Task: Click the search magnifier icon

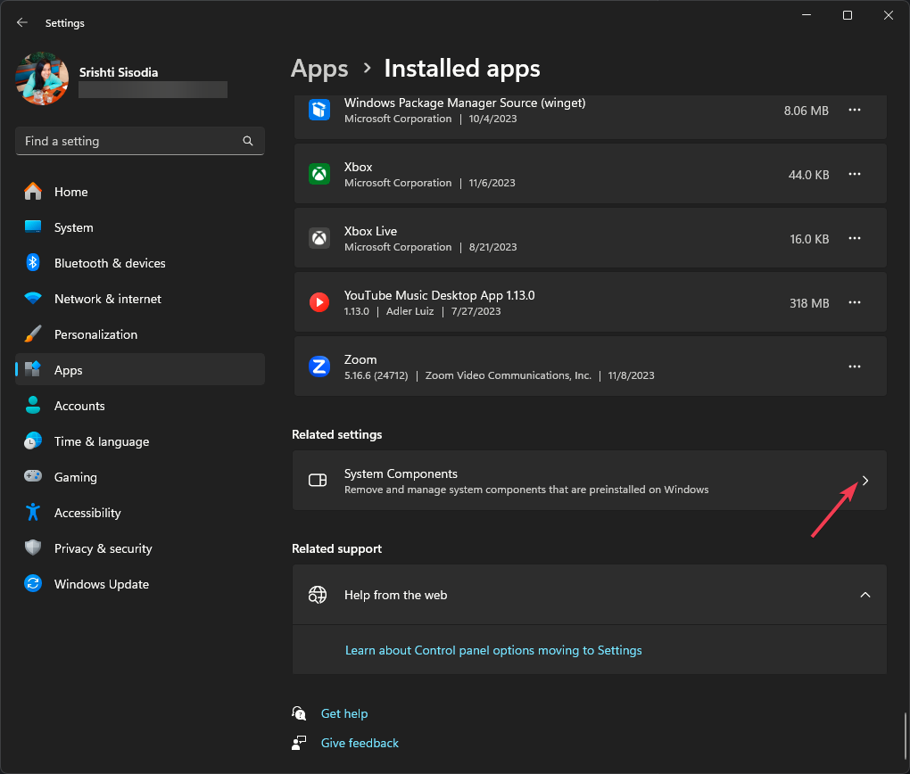Action: click(248, 141)
